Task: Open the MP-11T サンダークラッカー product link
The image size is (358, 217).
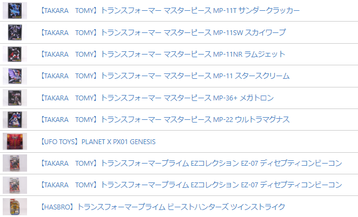Action: point(170,10)
